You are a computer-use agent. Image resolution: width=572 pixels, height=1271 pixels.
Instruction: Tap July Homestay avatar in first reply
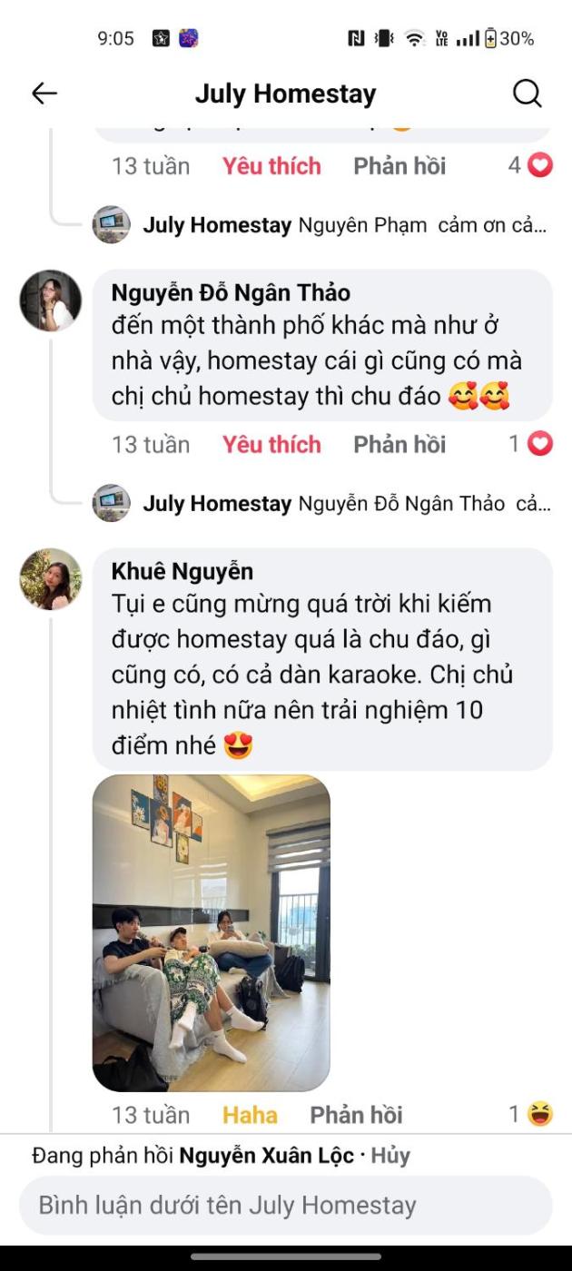(x=111, y=224)
